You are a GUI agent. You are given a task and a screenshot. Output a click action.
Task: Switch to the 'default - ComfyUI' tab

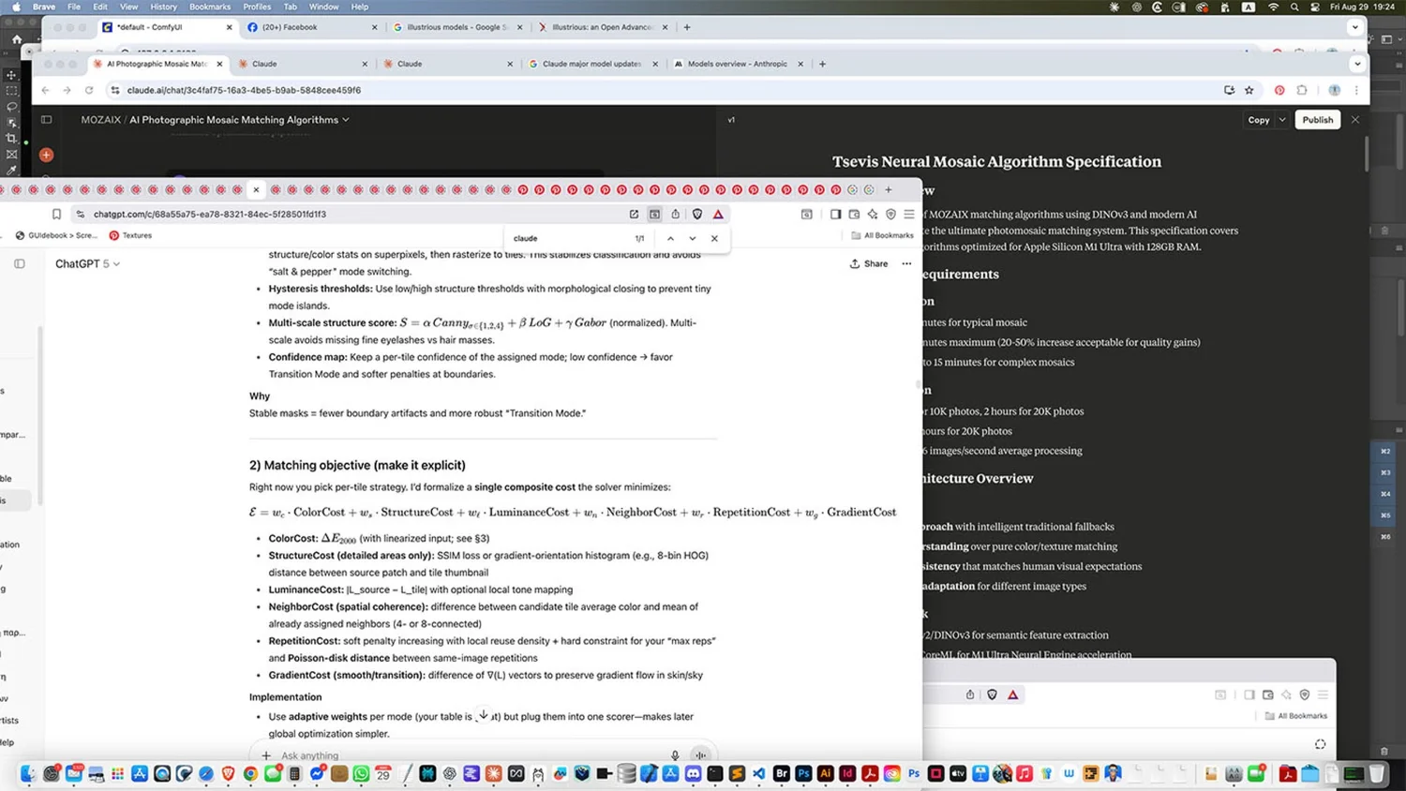coord(167,27)
